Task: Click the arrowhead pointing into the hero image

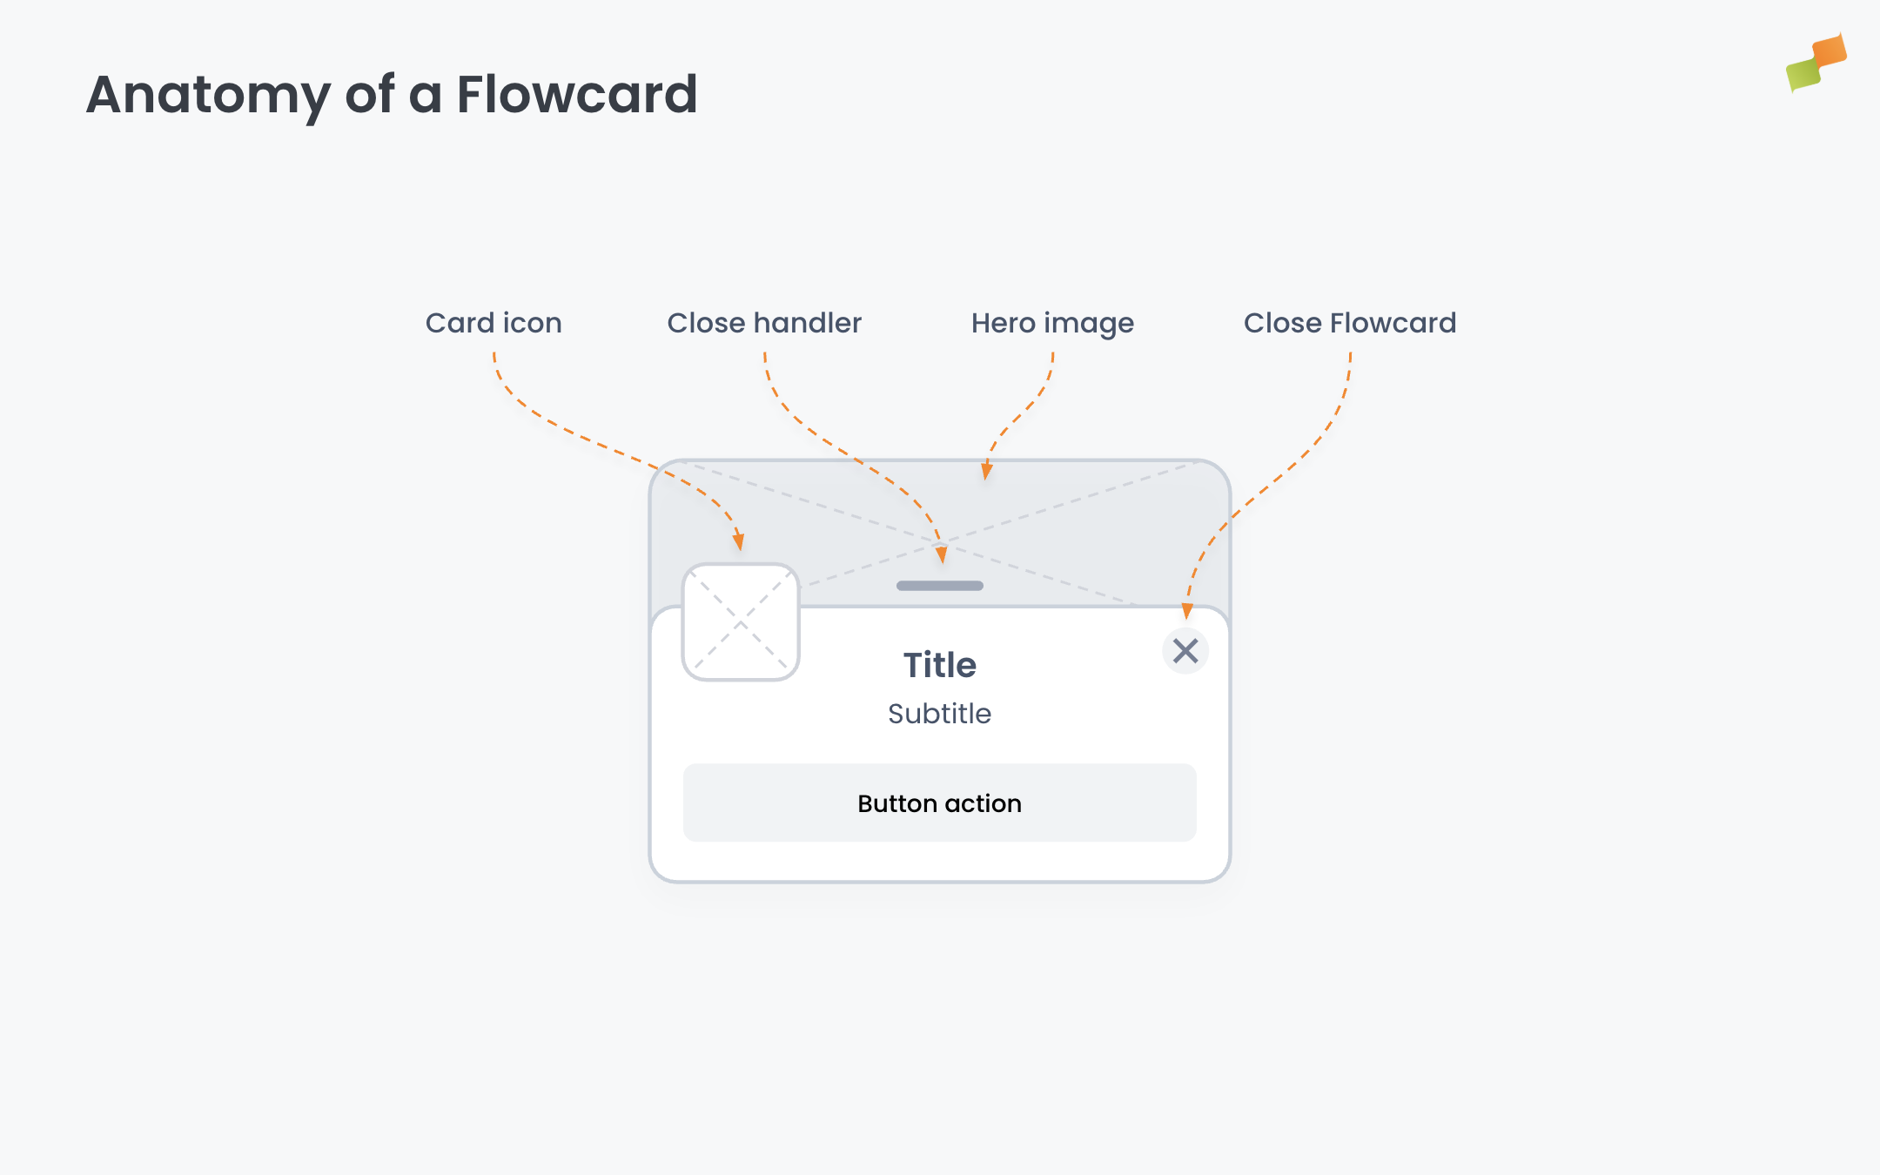Action: point(986,472)
